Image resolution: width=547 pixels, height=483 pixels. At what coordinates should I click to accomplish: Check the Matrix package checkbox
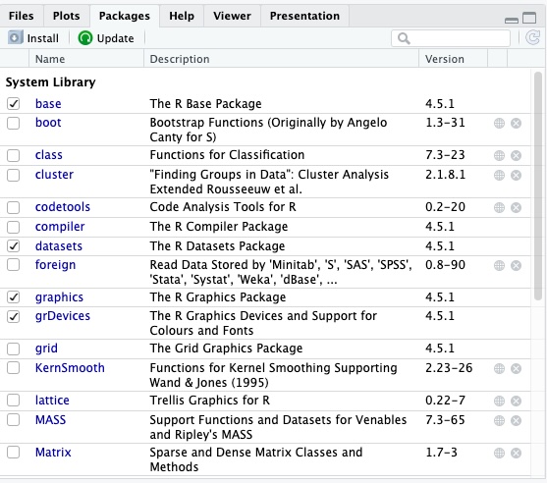point(13,453)
